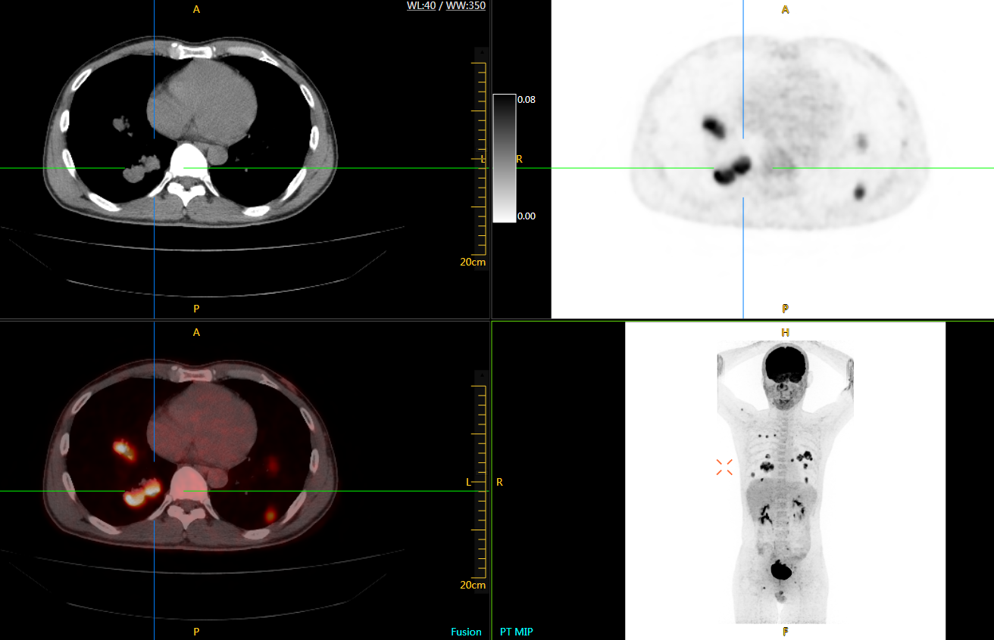Click the orange crosshair marker in MIP view
The height and width of the screenshot is (640, 994).
coord(724,468)
